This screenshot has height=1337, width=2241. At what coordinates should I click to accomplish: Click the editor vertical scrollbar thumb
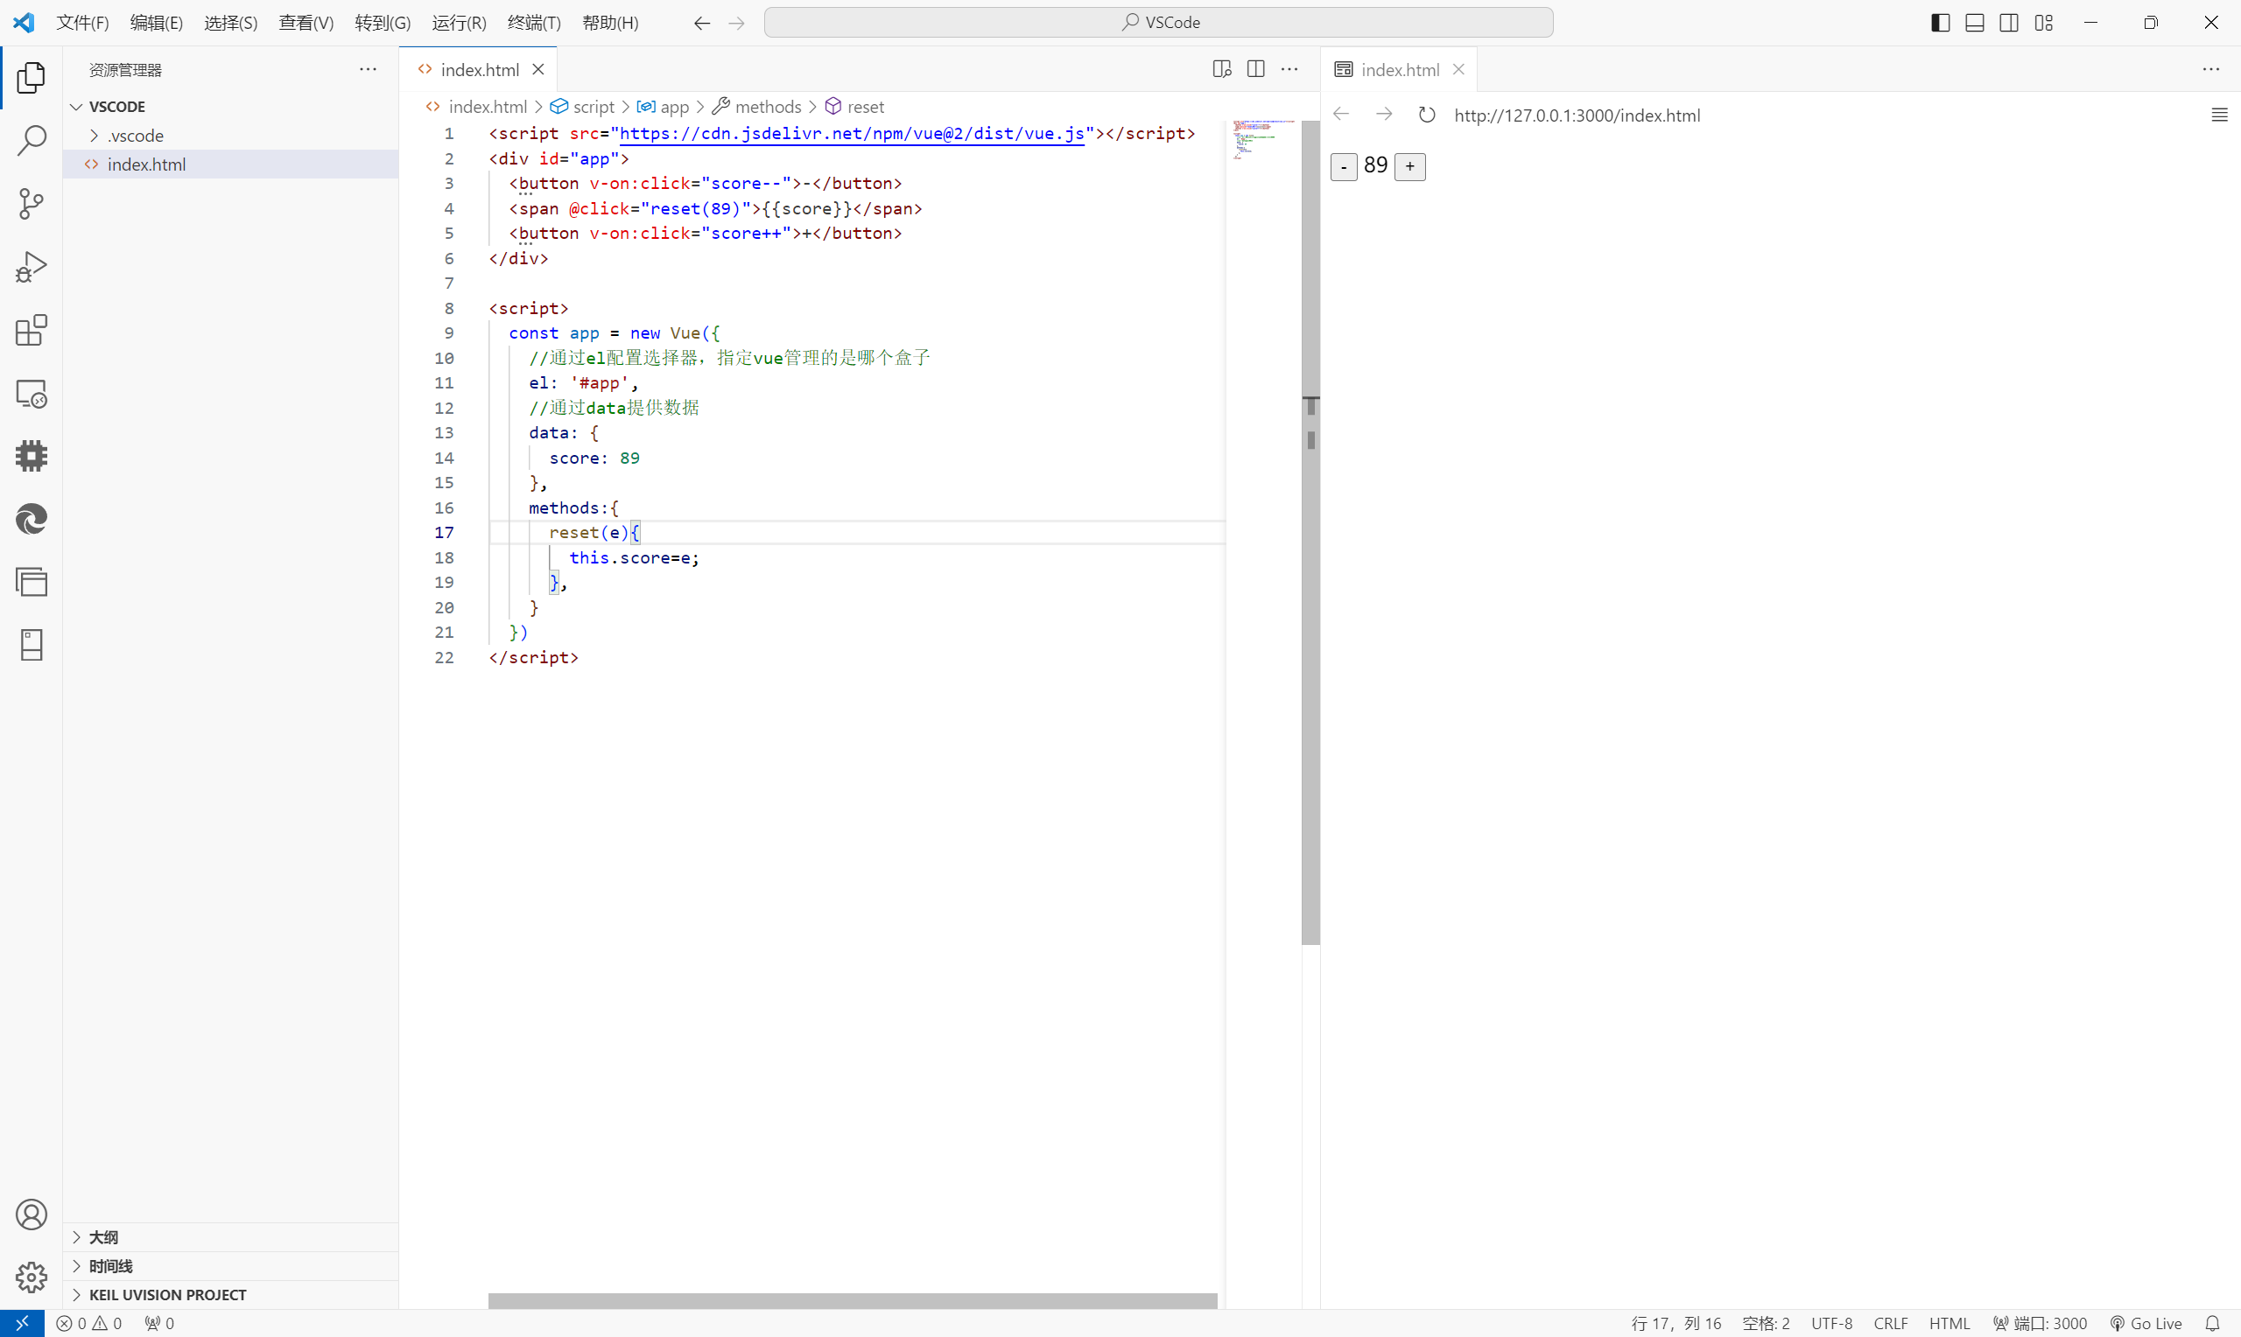1310,533
